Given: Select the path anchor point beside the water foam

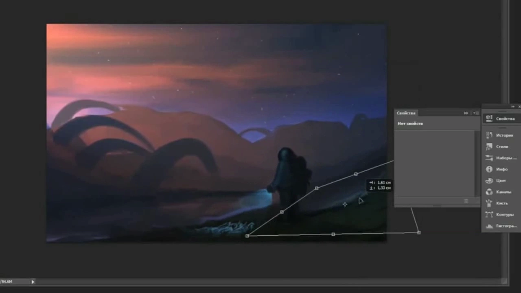Looking at the screenshot, I should (x=247, y=236).
